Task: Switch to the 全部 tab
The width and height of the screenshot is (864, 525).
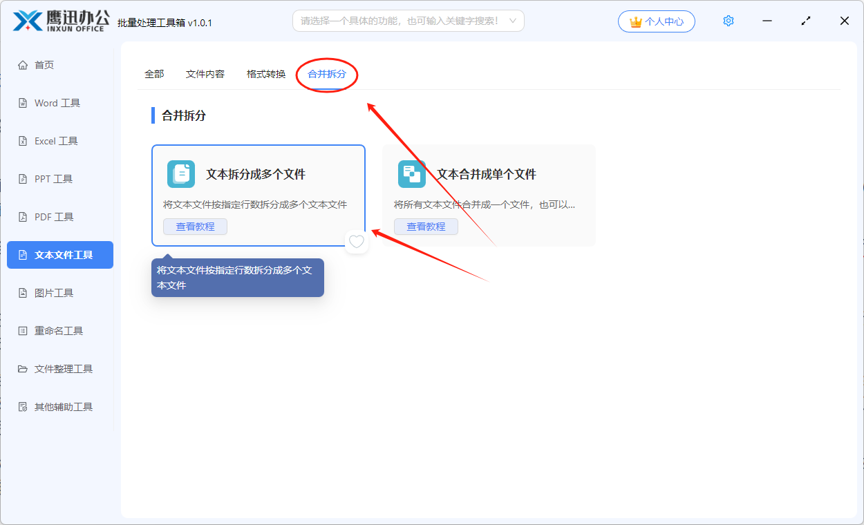Action: click(154, 74)
